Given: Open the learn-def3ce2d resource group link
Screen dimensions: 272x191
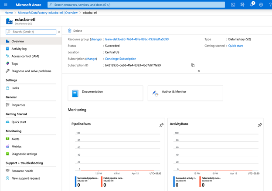Looking at the screenshot, I should point(137,39).
